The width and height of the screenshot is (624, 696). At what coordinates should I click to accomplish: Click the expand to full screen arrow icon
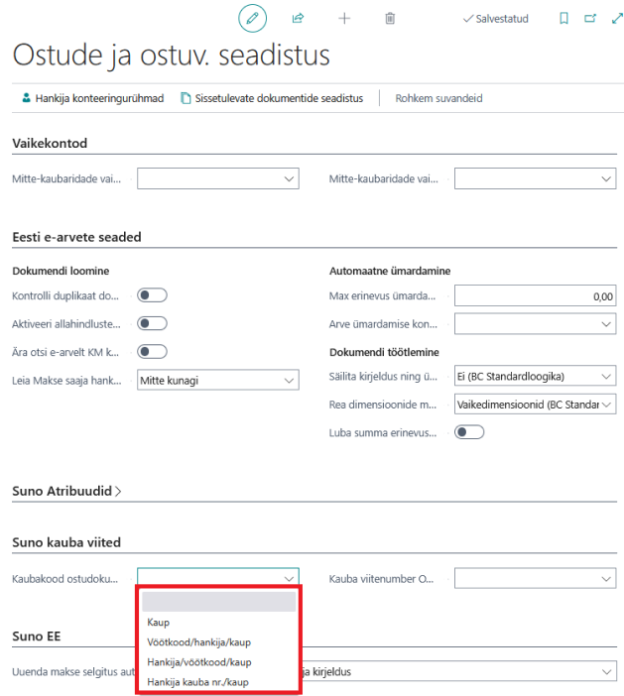[x=617, y=18]
